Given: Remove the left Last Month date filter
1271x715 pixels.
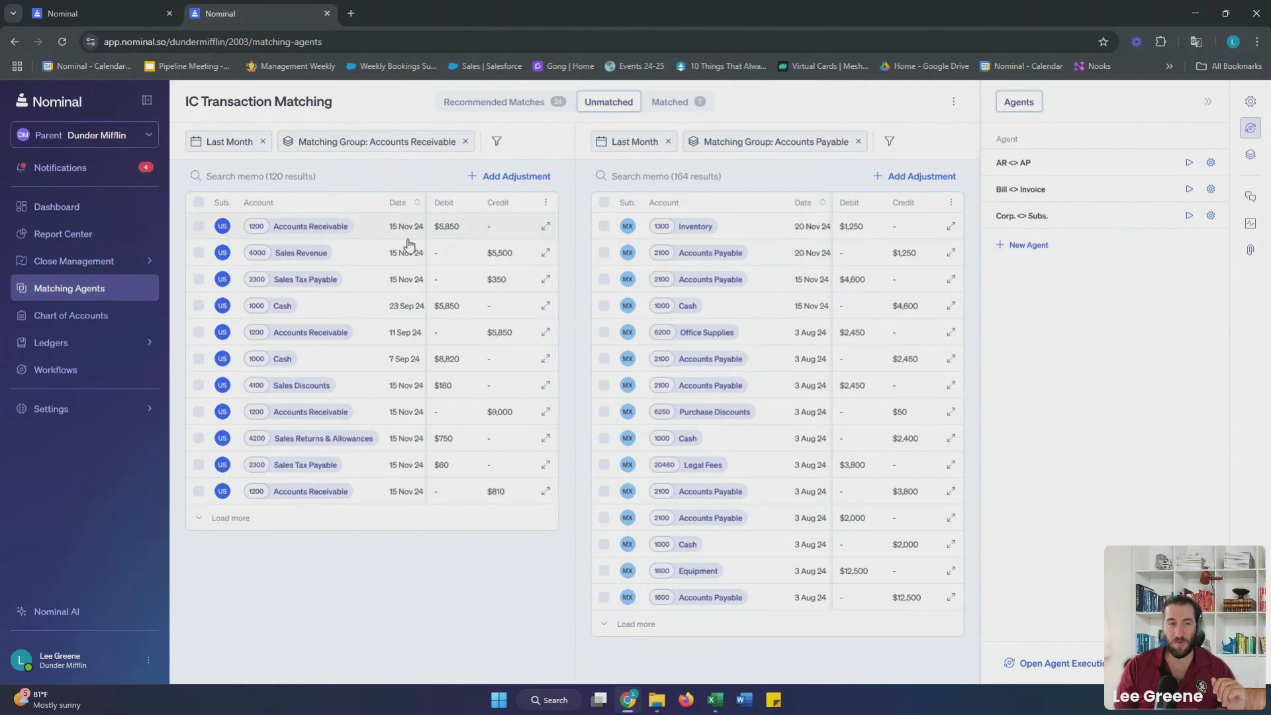Looking at the screenshot, I should [263, 141].
